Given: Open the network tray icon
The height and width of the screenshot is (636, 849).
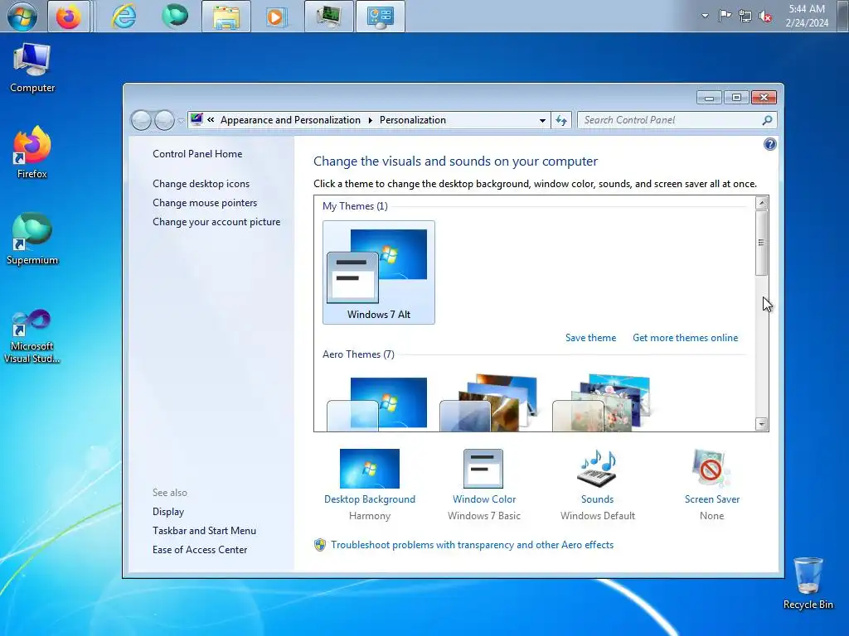Looking at the screenshot, I should [745, 17].
